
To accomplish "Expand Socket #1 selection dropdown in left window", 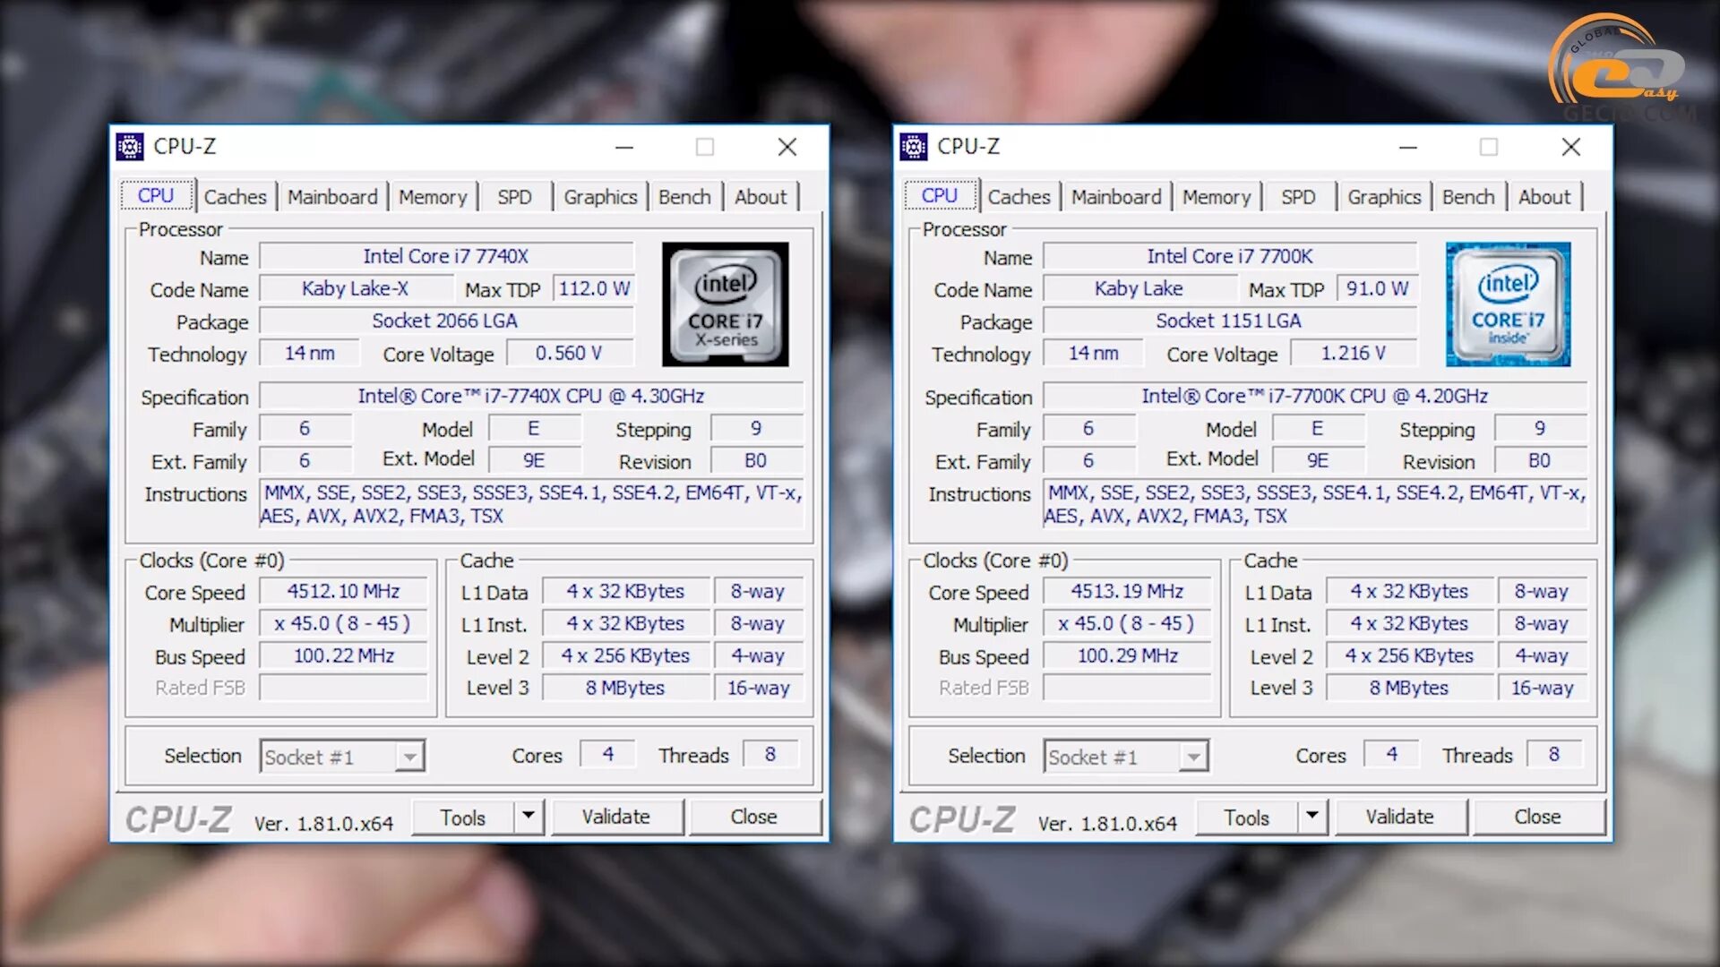I will (409, 757).
